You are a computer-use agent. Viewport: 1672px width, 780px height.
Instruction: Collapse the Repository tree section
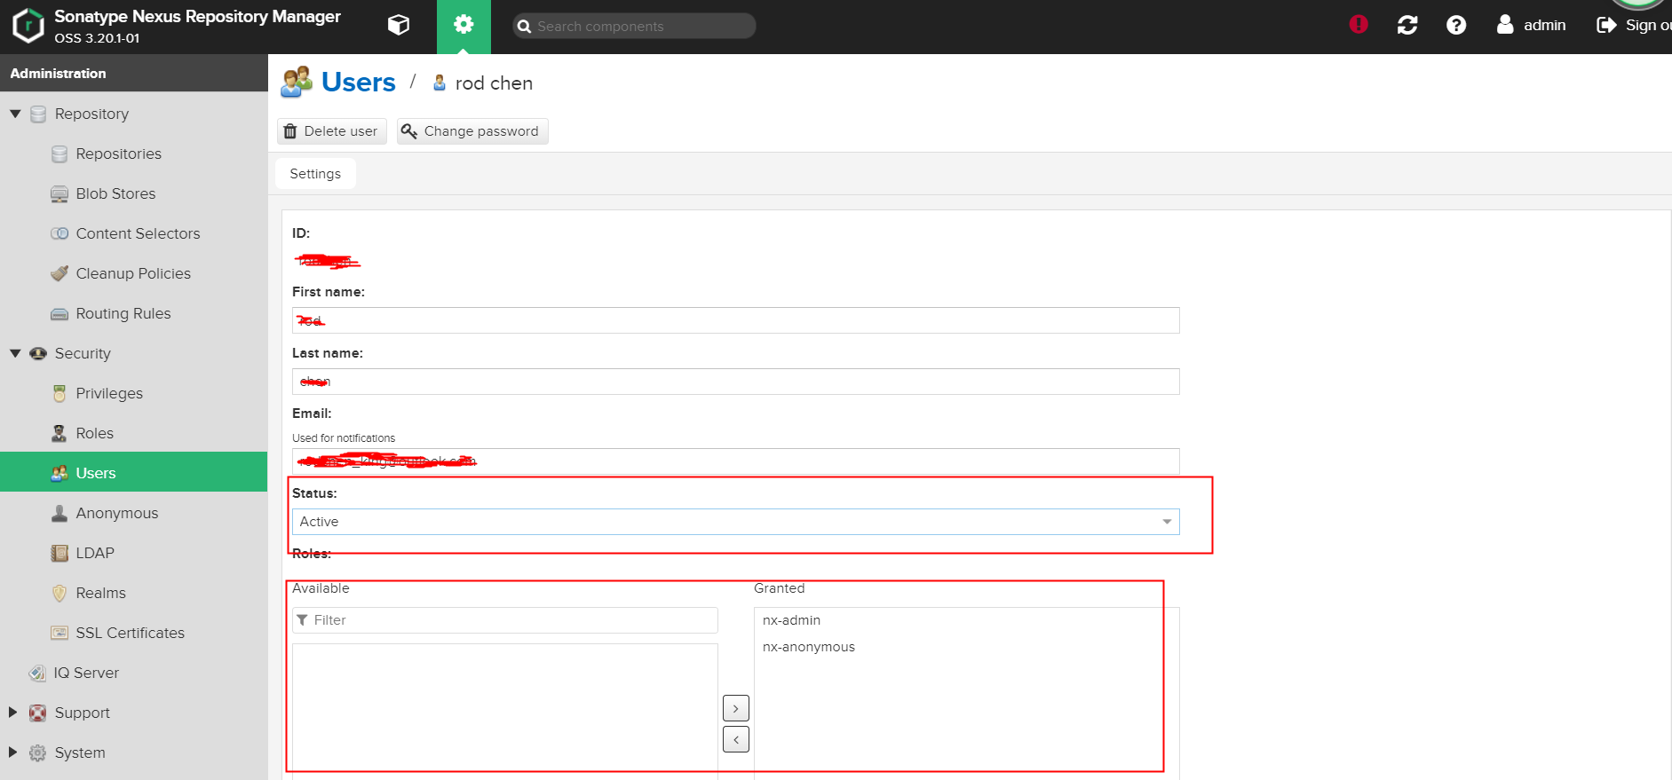point(15,114)
